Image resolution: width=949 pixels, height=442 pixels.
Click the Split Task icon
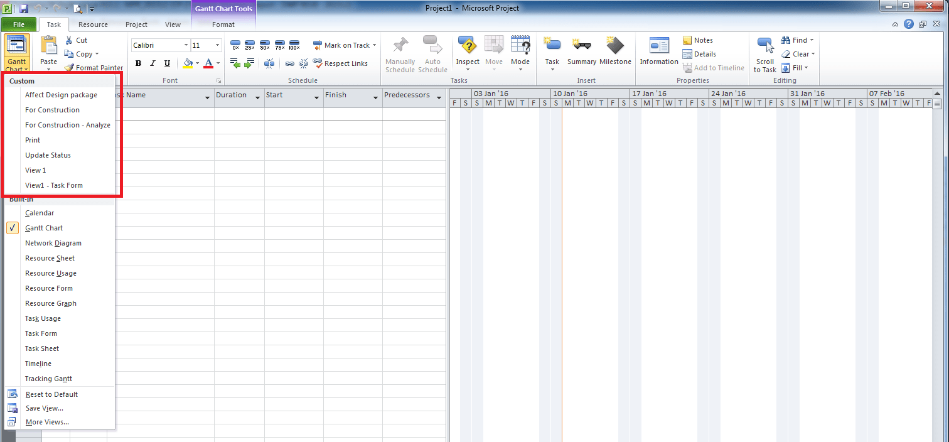(269, 63)
